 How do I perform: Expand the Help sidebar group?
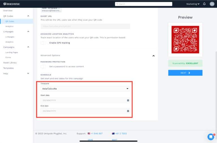tap(28, 73)
